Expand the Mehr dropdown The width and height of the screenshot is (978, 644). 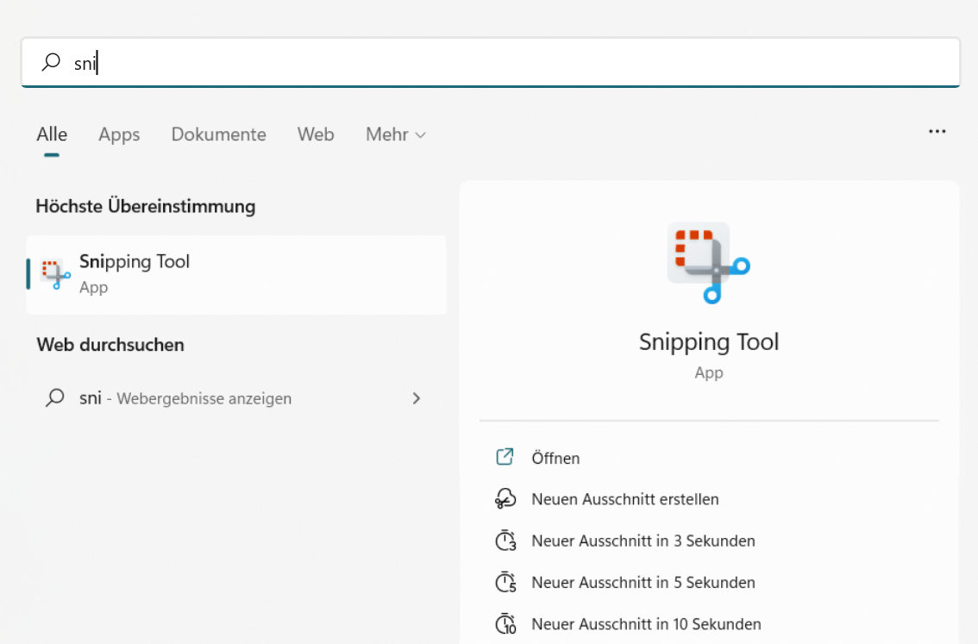click(x=396, y=134)
